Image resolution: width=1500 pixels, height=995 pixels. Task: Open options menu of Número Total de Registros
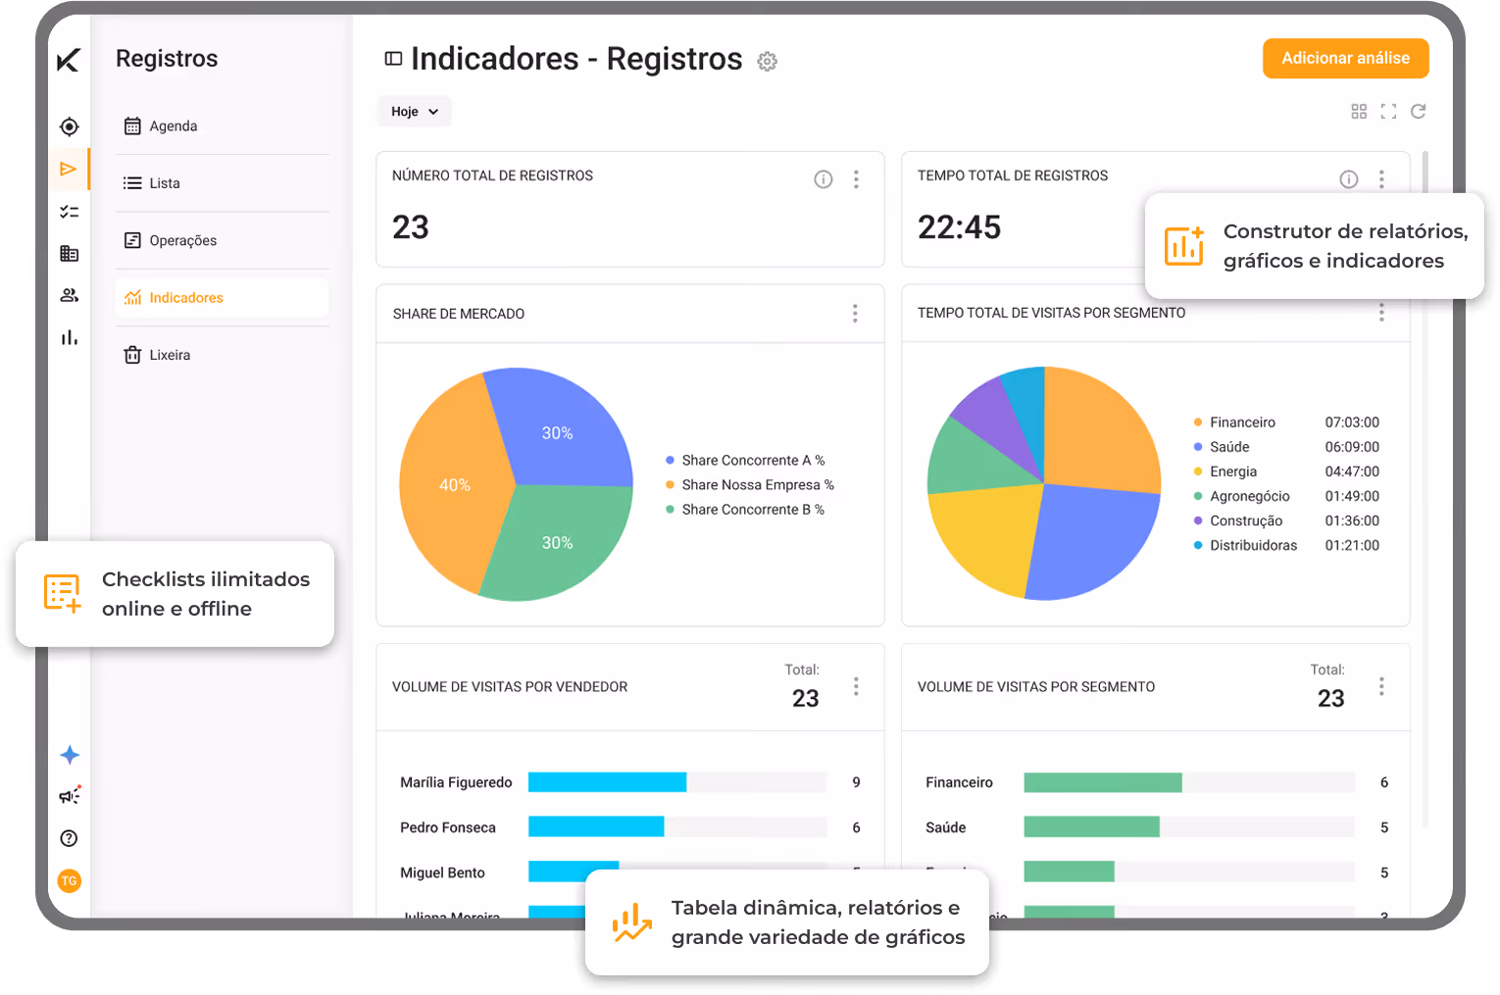[x=856, y=179]
